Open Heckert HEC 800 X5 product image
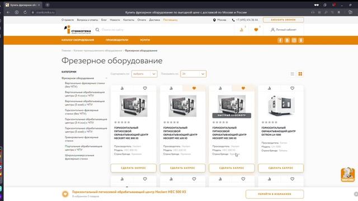The width and height of the screenshot is (358, 201). pos(133,106)
